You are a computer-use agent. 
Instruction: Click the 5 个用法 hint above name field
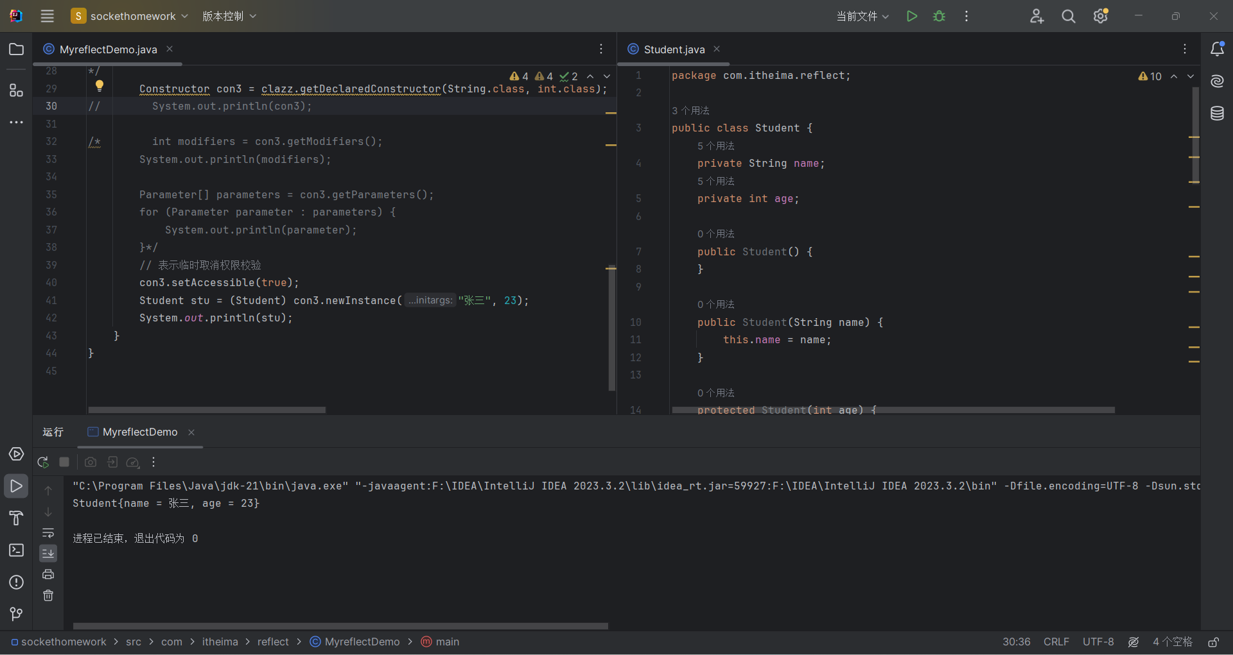coord(716,146)
